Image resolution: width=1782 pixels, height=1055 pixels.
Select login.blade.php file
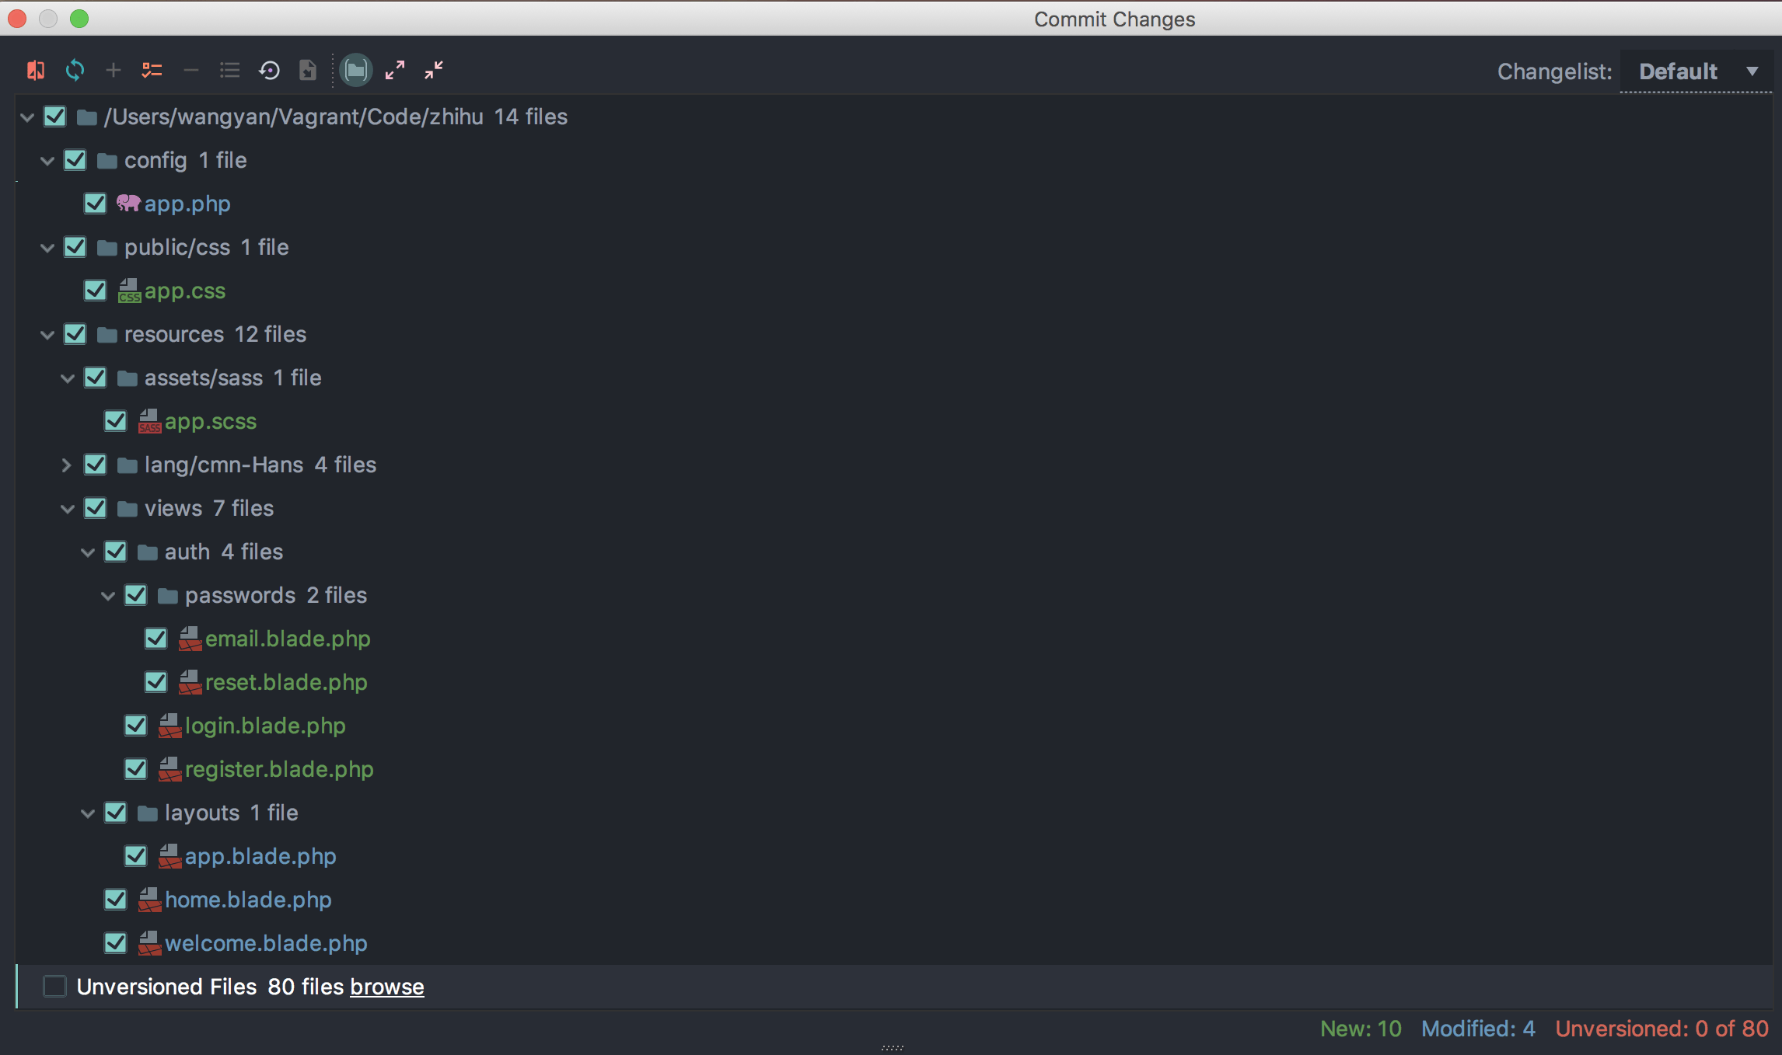point(264,726)
